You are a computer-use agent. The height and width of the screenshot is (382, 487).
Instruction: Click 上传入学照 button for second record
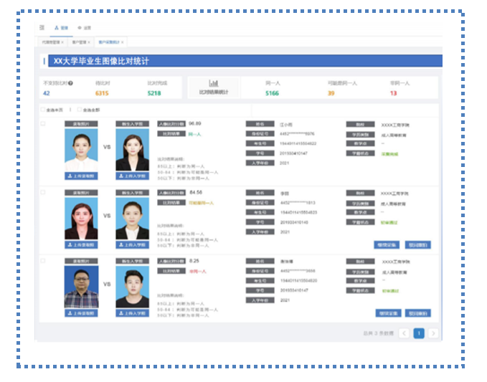pyautogui.click(x=132, y=244)
